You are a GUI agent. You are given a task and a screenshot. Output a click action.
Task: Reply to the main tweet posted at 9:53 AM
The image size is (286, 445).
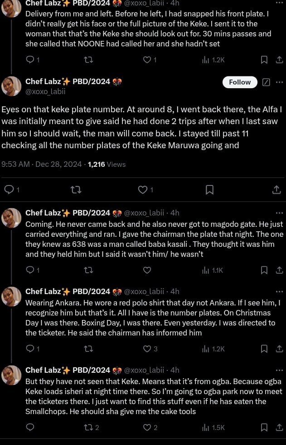click(x=9, y=190)
